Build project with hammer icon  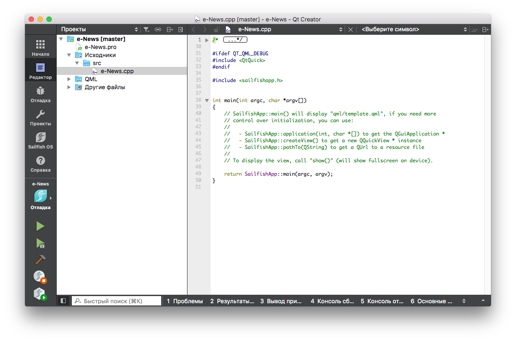(x=40, y=260)
